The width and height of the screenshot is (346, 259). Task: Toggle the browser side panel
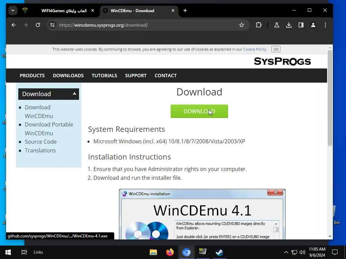(x=301, y=25)
